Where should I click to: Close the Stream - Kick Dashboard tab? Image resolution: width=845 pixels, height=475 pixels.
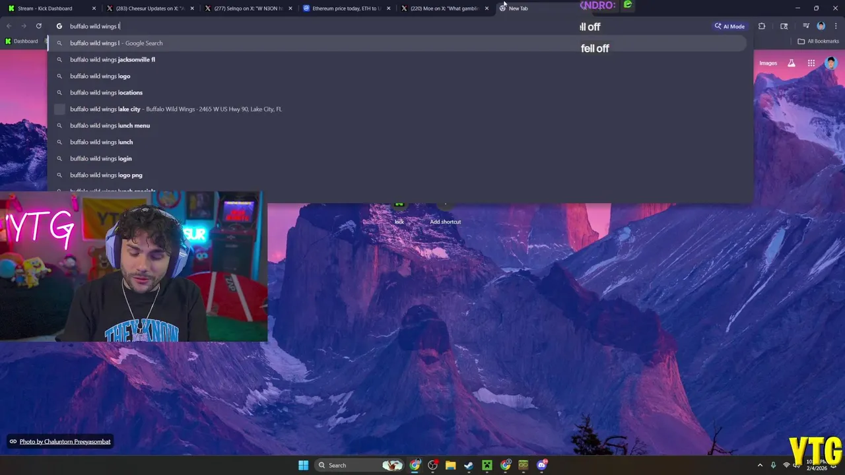pos(94,9)
